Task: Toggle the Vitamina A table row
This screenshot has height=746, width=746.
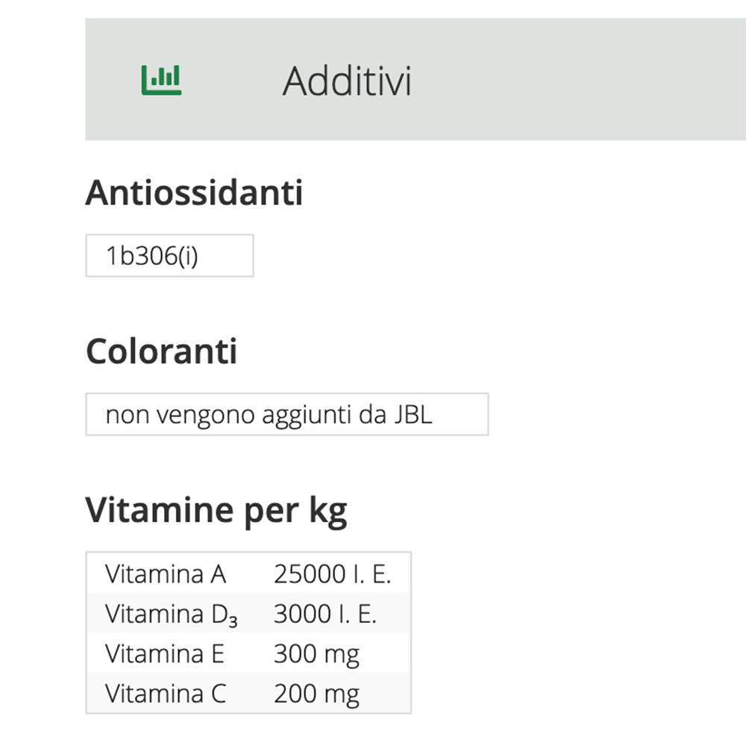Action: 249,574
